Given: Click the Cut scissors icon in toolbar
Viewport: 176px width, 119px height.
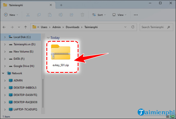Looking at the screenshot, I should (28, 15).
